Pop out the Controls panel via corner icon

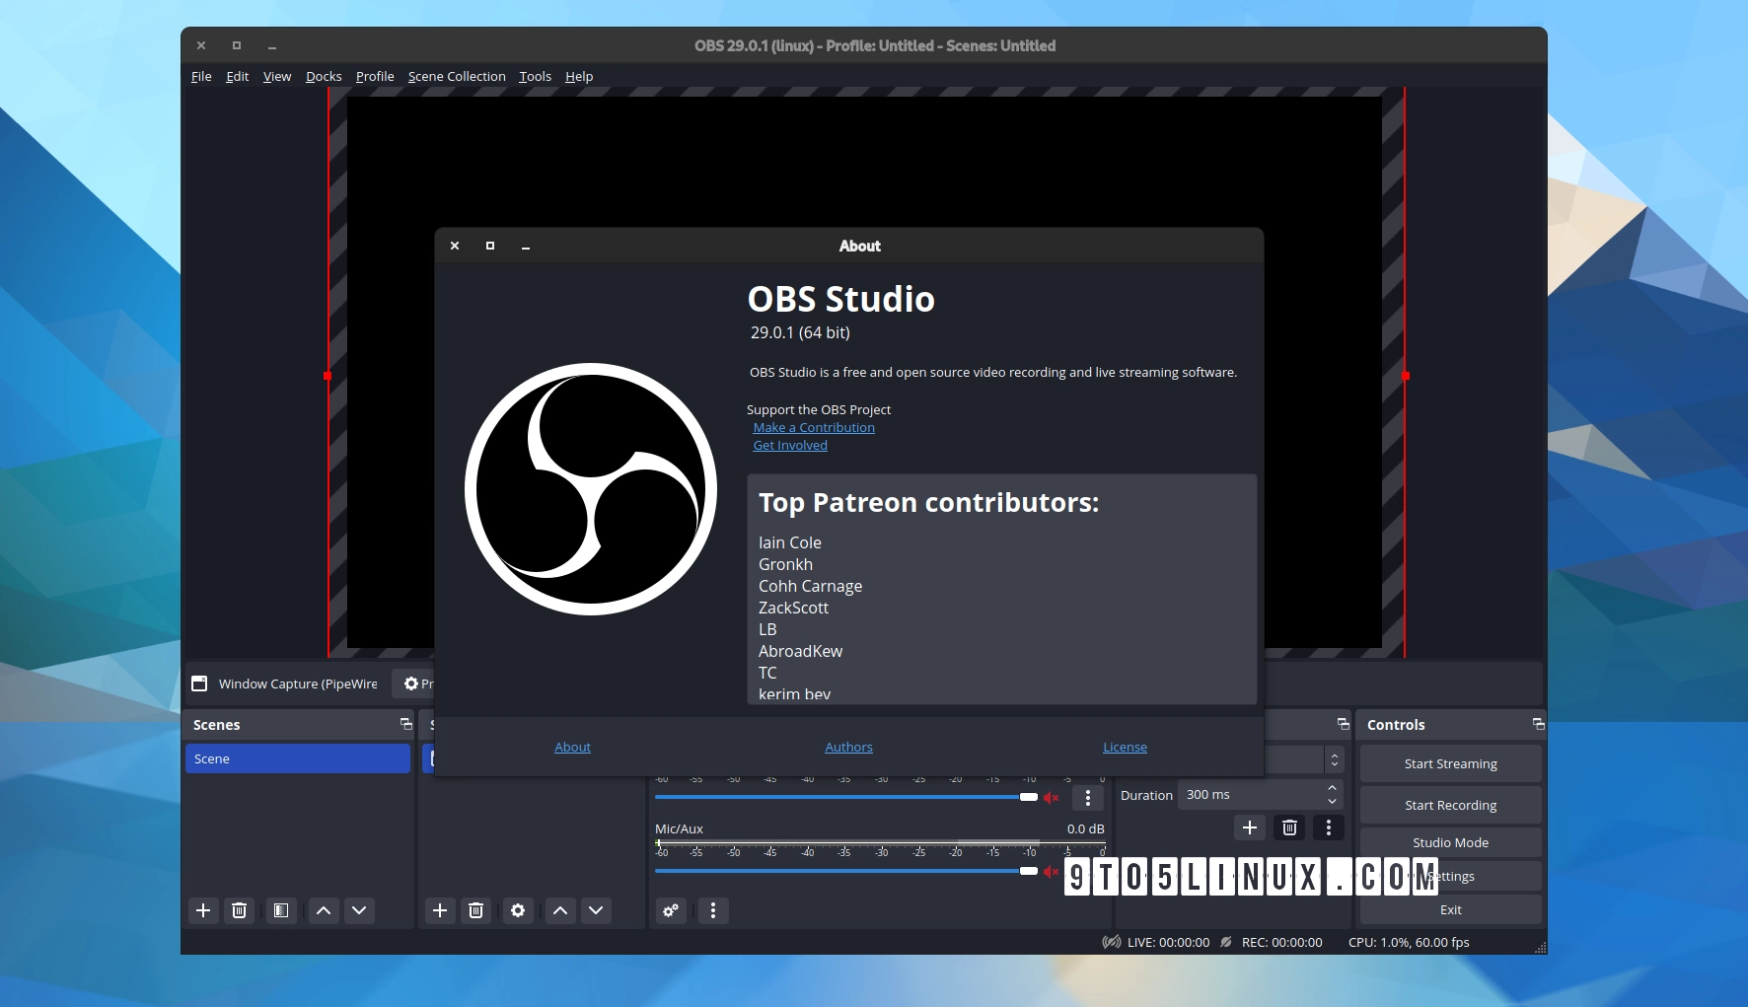tap(1538, 724)
